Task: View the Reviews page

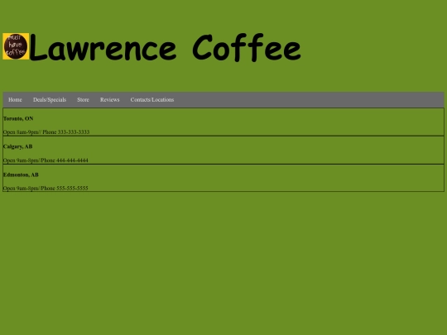Action: click(x=110, y=100)
